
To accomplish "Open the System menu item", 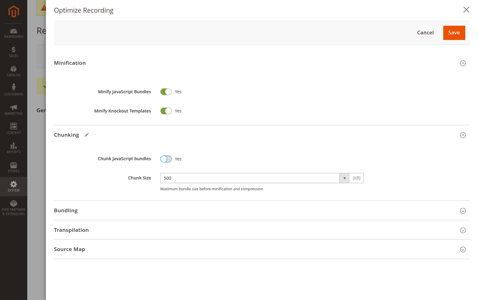I will click(x=14, y=186).
